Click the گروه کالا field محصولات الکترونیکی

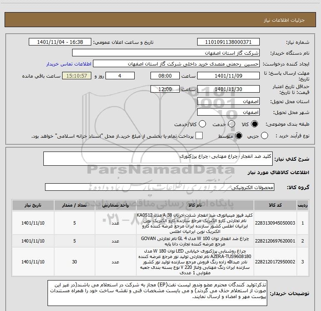click(x=160, y=187)
